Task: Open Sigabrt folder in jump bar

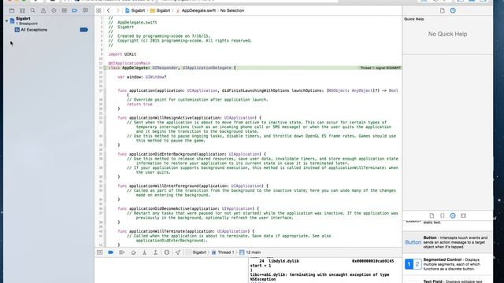Action: 160,10
